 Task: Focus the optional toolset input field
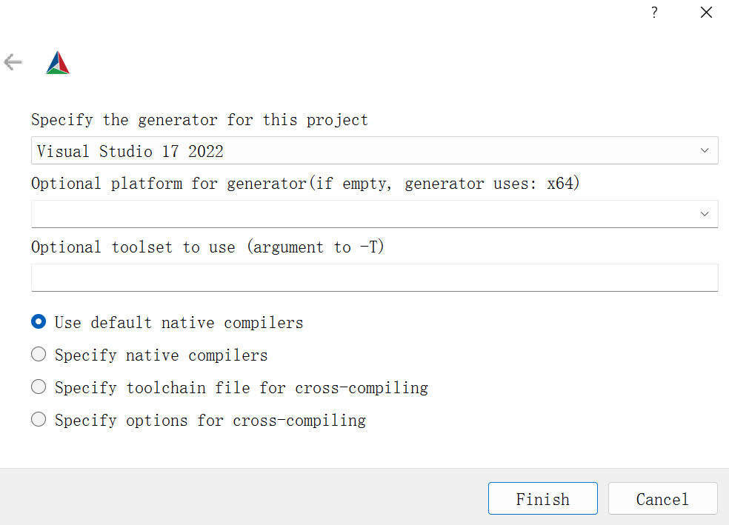coord(374,278)
